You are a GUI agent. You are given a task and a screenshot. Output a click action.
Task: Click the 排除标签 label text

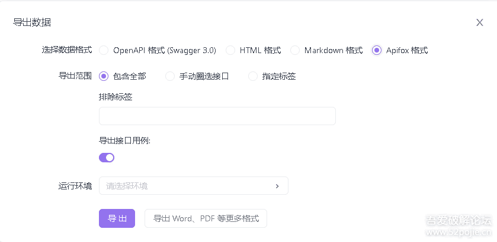point(116,97)
